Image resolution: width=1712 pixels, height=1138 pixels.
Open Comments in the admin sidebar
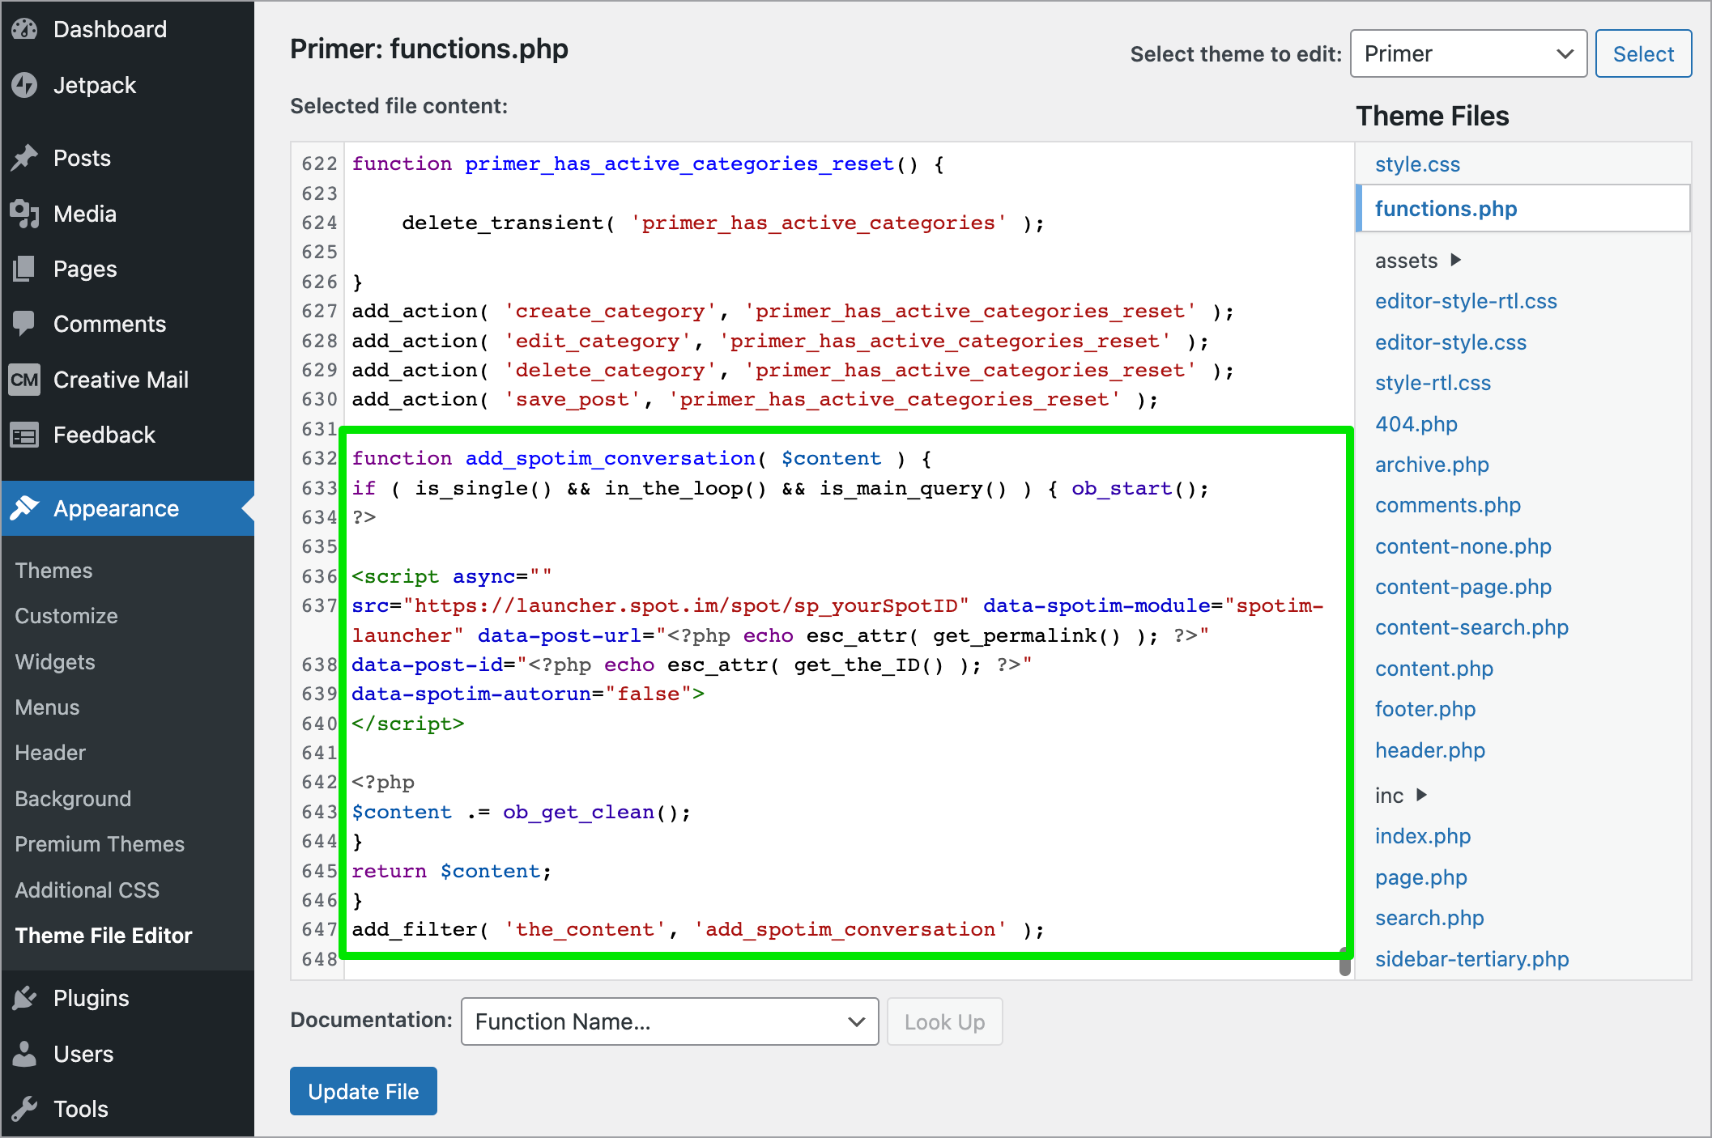point(109,324)
